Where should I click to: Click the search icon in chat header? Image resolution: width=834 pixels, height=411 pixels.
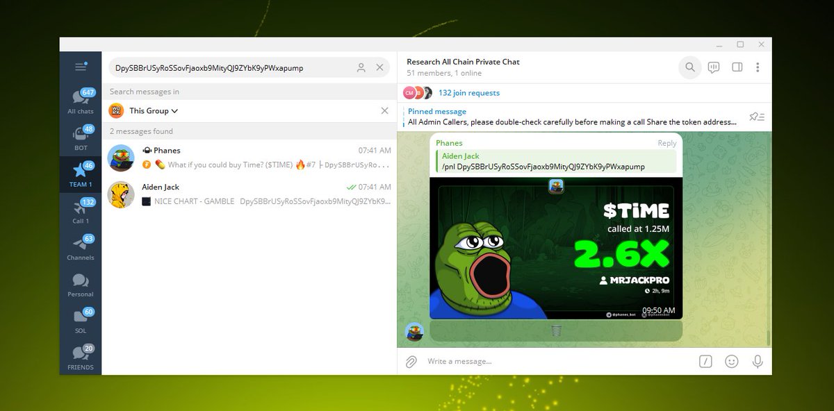(x=690, y=67)
